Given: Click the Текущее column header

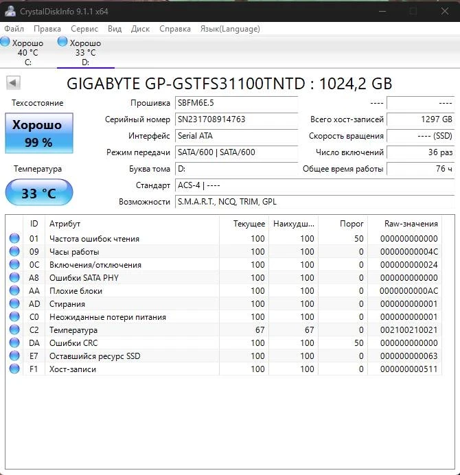Looking at the screenshot, I should (244, 224).
